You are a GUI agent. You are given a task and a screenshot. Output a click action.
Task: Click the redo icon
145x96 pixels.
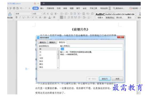click(26, 8)
